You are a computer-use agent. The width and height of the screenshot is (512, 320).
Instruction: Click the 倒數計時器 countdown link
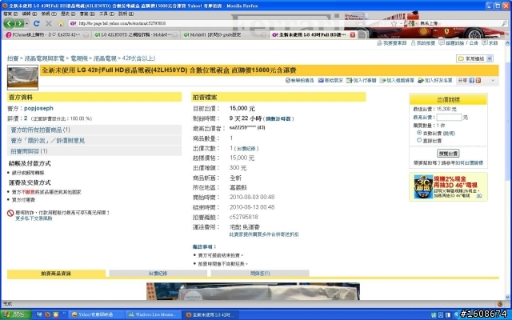(278, 119)
